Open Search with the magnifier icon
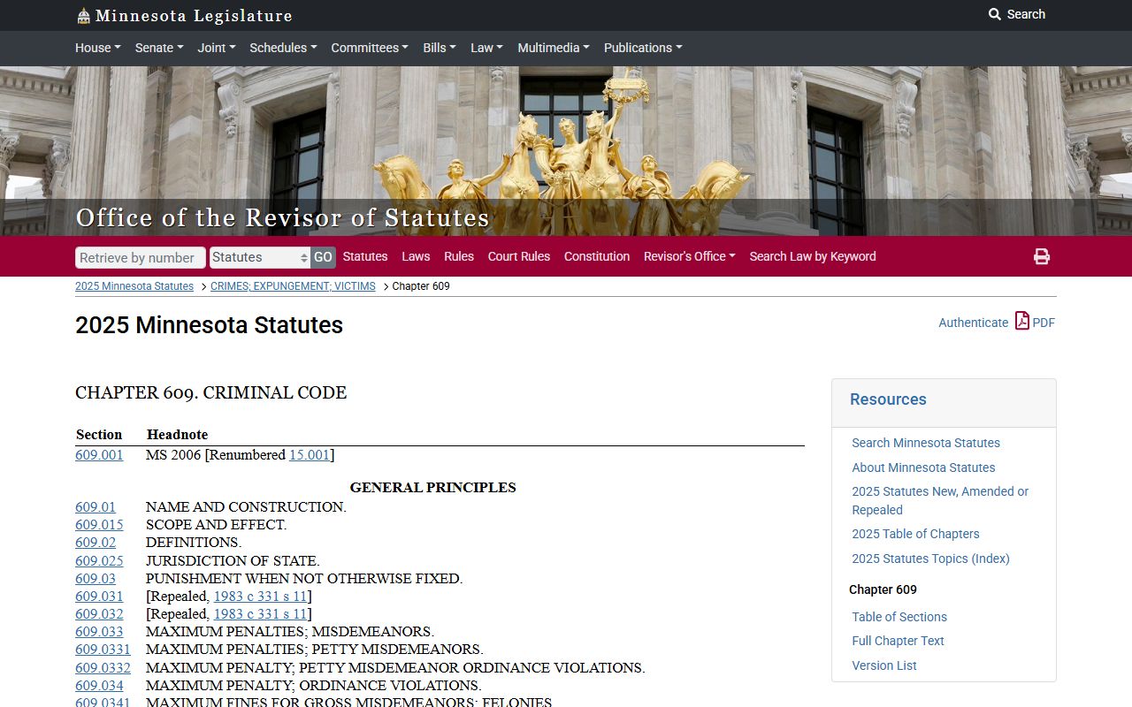 (x=1016, y=14)
